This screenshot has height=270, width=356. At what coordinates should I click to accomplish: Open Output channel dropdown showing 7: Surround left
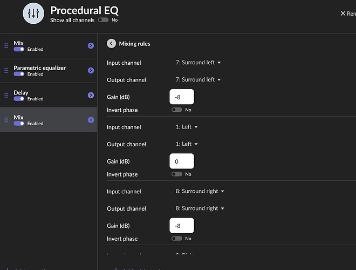pos(198,79)
